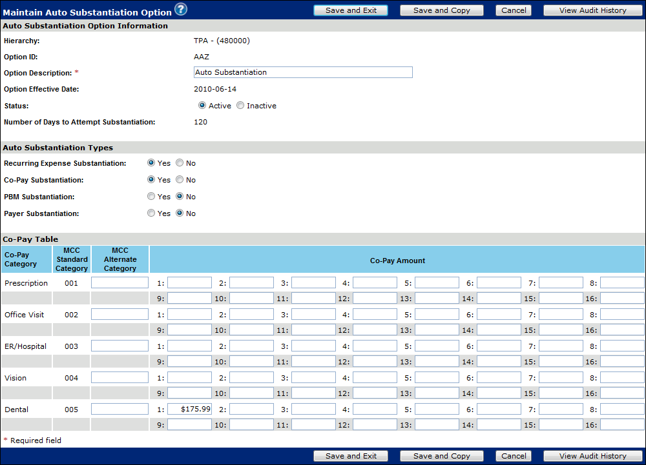Select Yes for Payer Substantiation
Viewport: 646px width, 465px height.
coord(151,213)
